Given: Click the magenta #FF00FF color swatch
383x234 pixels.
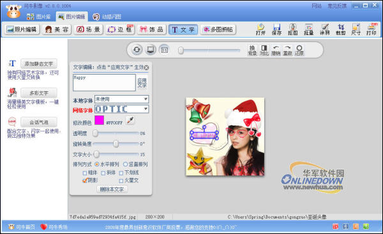Looking at the screenshot, I should (99, 120).
